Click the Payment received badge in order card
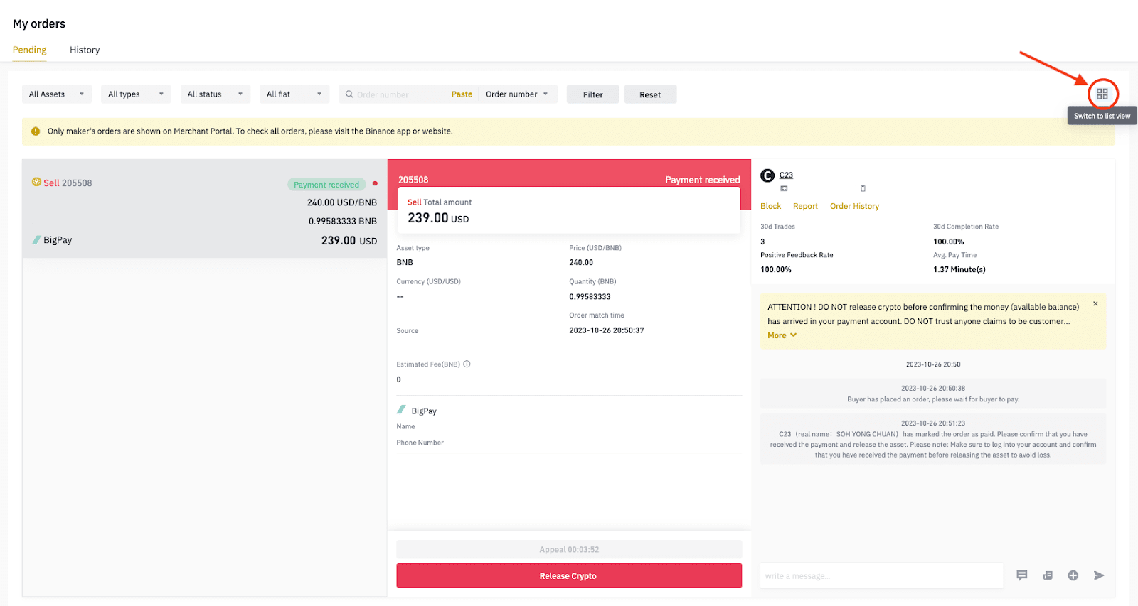Screen dimensions: 1138x606 pyautogui.click(x=326, y=185)
